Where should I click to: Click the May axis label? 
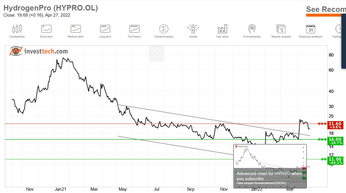click(123, 189)
